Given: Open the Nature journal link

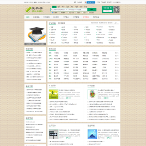Looking at the screenshot, I should [x=53, y=37].
